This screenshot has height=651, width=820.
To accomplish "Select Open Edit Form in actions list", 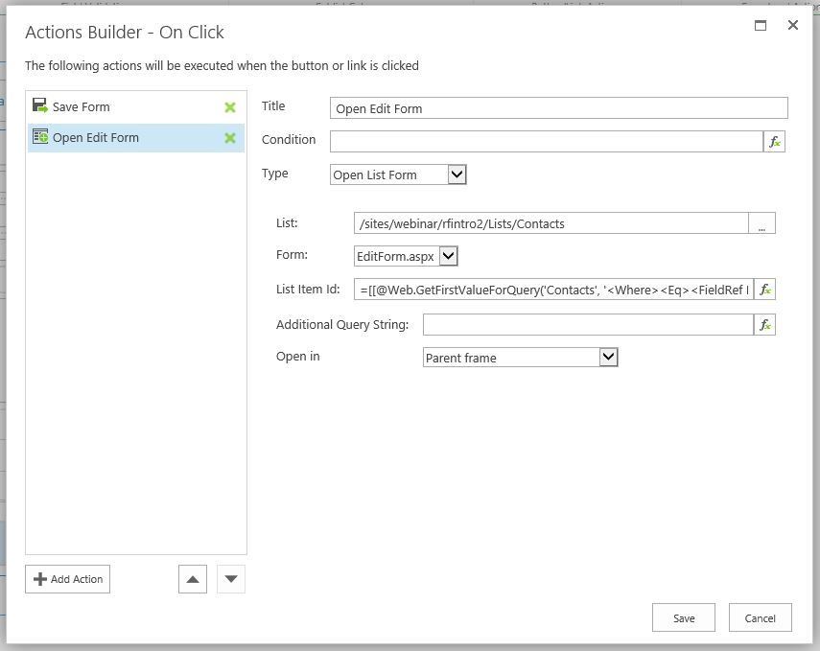I will [96, 138].
